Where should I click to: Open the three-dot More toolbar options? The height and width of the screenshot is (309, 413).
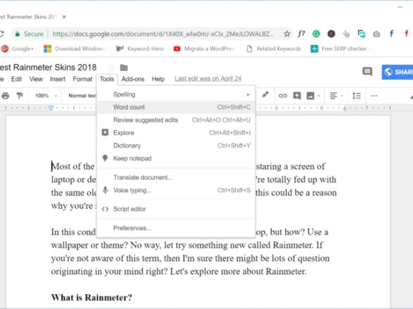[x=374, y=96]
